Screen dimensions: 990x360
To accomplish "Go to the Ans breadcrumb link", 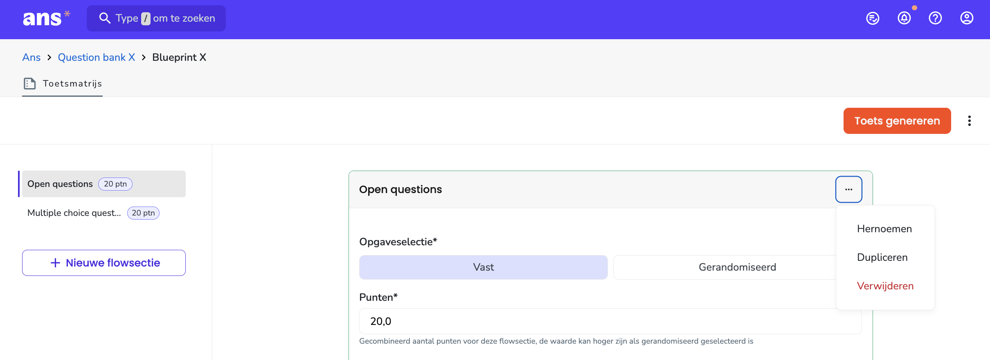I will 32,58.
